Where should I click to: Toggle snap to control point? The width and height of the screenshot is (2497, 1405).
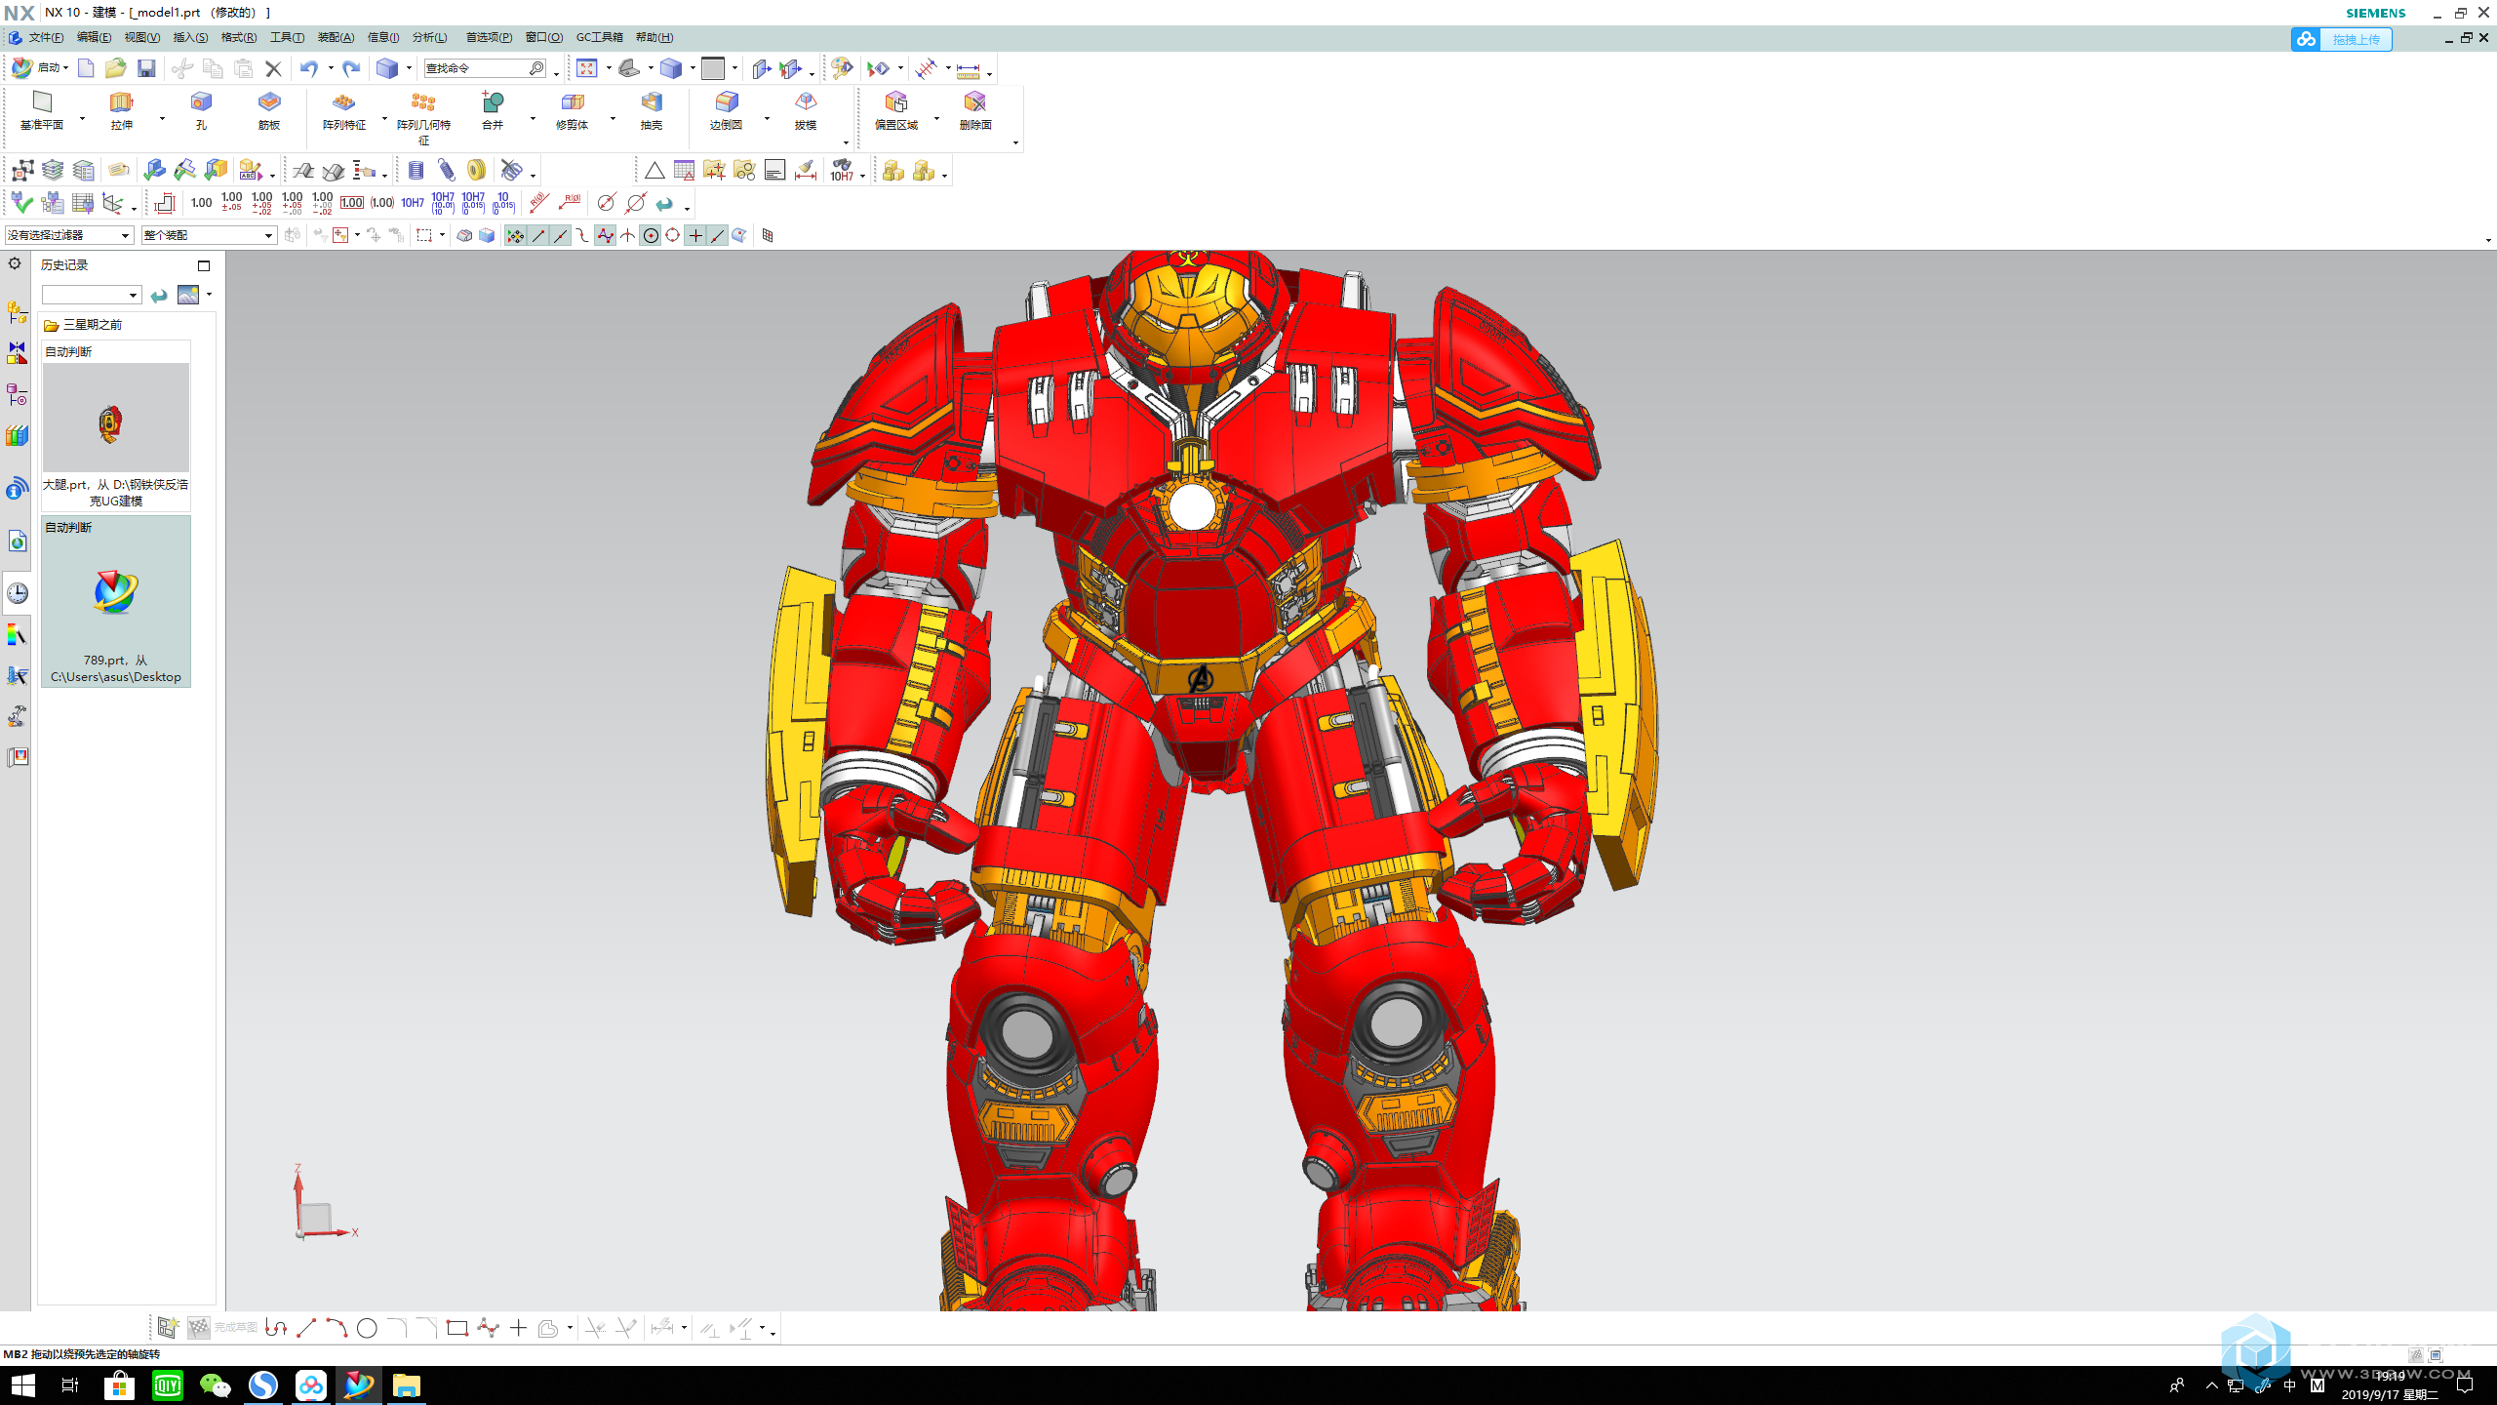pyautogui.click(x=582, y=235)
